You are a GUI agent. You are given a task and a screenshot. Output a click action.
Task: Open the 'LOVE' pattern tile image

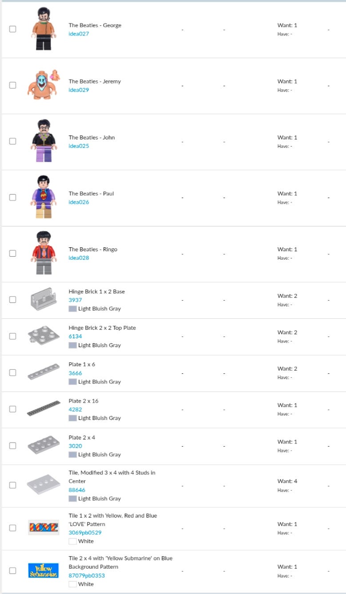(x=44, y=527)
